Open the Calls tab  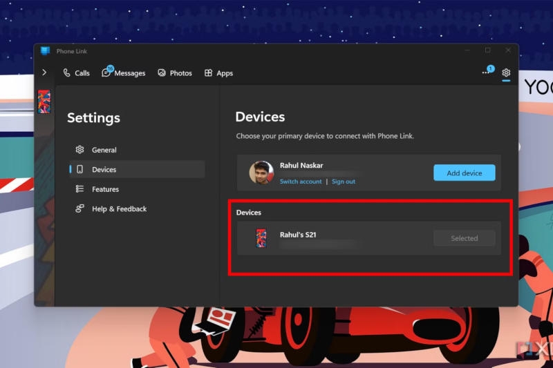(x=76, y=73)
